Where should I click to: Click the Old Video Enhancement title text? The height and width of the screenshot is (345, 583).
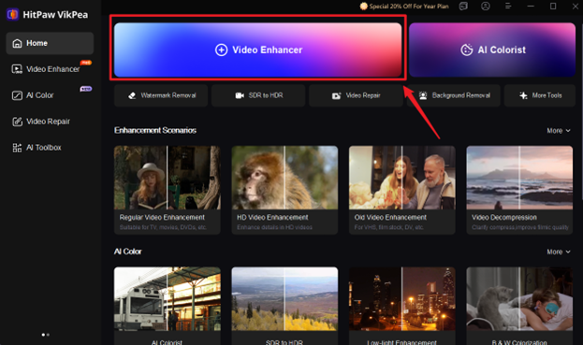(x=390, y=217)
